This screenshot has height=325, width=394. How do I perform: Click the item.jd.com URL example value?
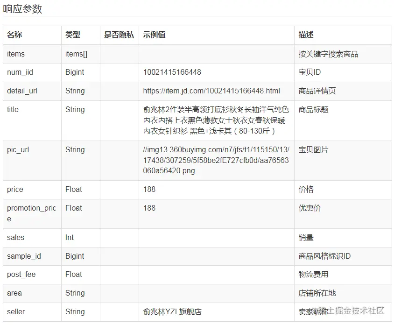point(211,91)
